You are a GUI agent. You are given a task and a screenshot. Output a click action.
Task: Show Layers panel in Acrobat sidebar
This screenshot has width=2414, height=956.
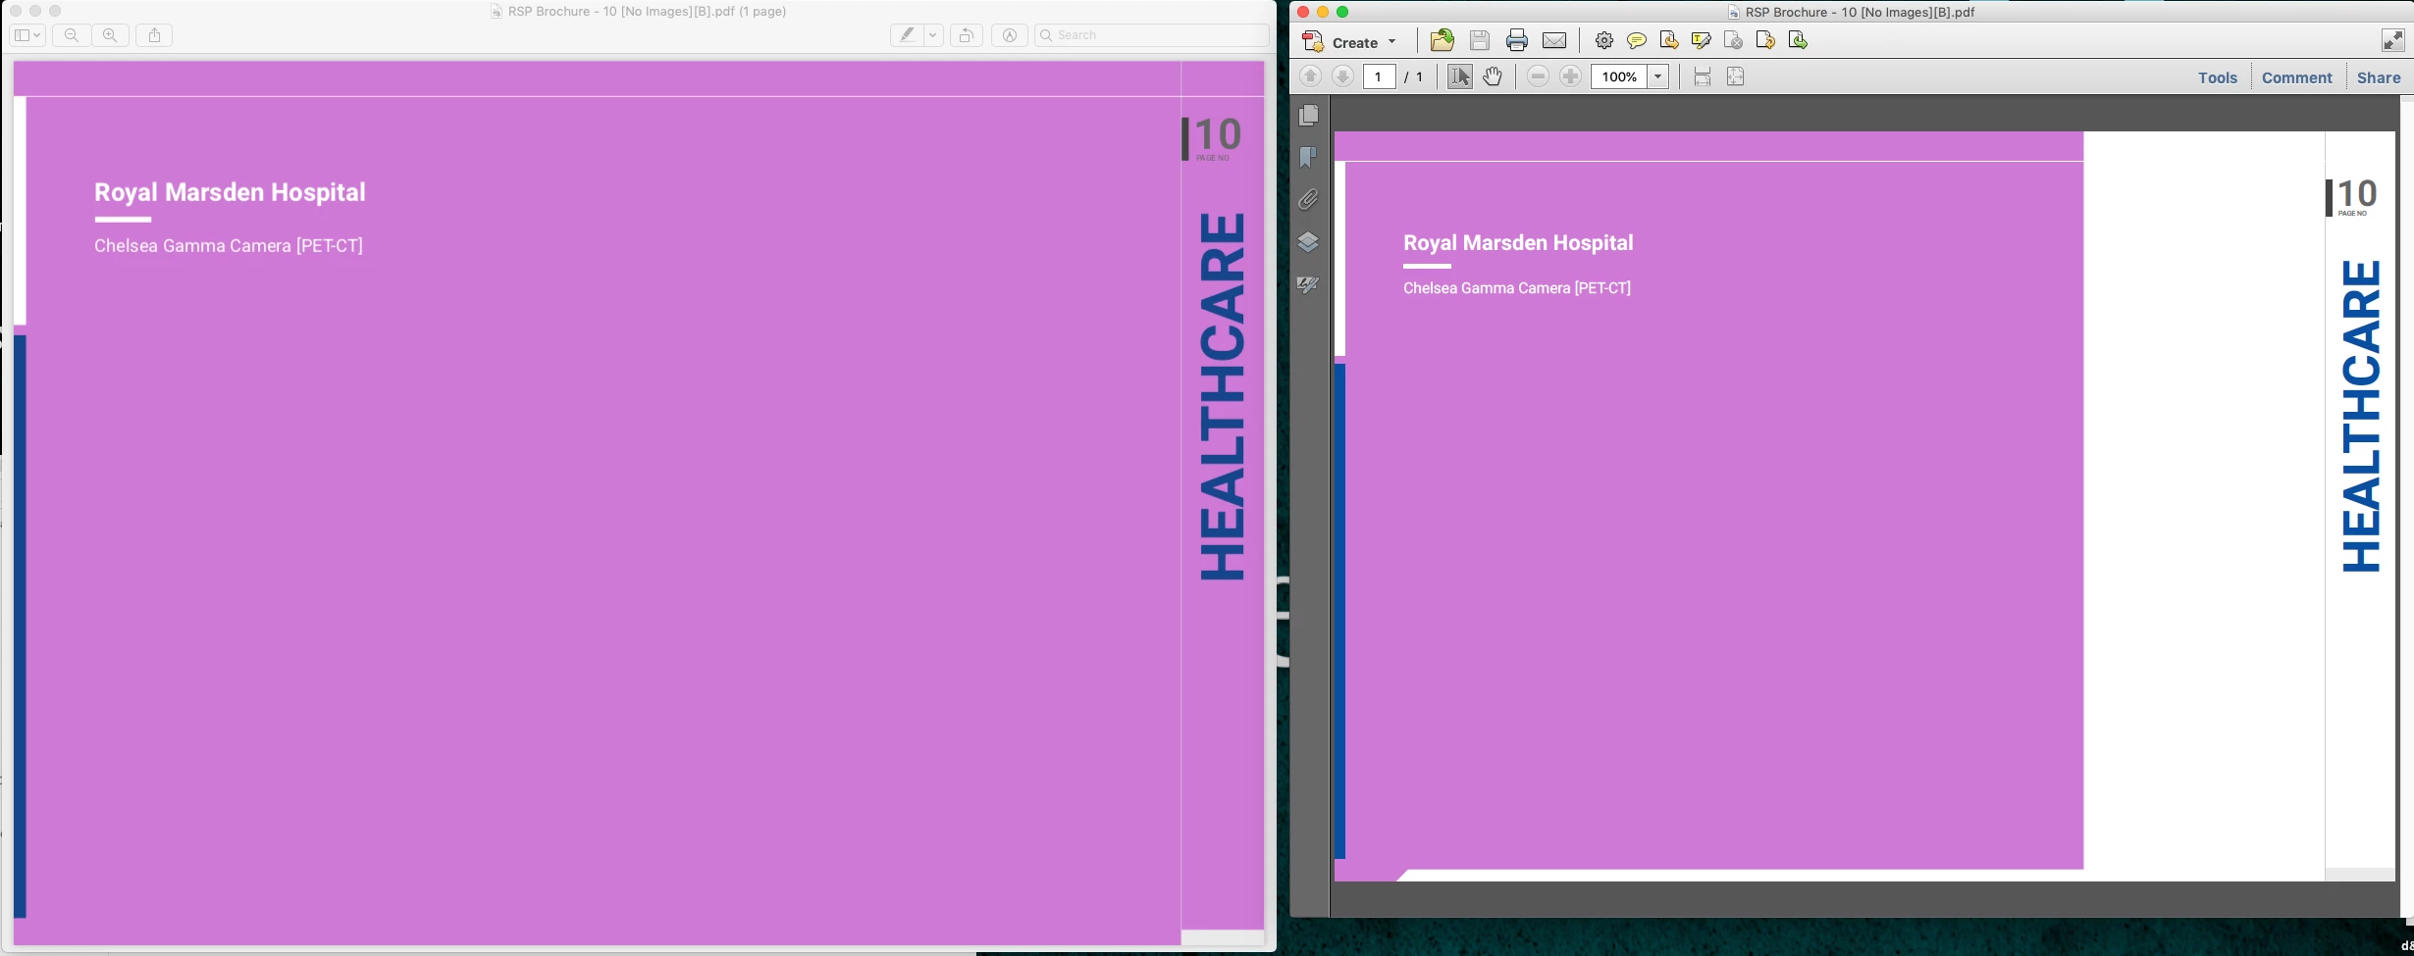(1309, 242)
